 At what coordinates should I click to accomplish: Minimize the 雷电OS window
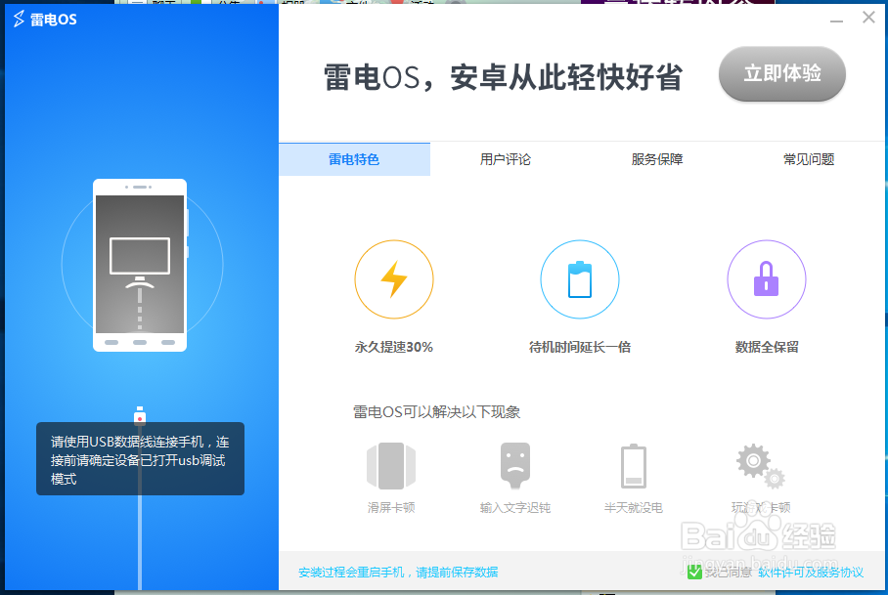click(x=836, y=20)
